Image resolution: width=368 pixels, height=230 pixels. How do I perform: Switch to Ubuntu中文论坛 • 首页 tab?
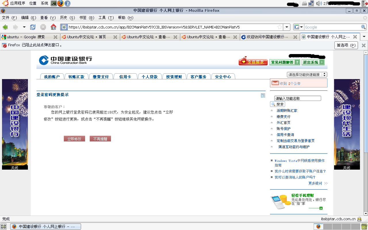pos(87,37)
